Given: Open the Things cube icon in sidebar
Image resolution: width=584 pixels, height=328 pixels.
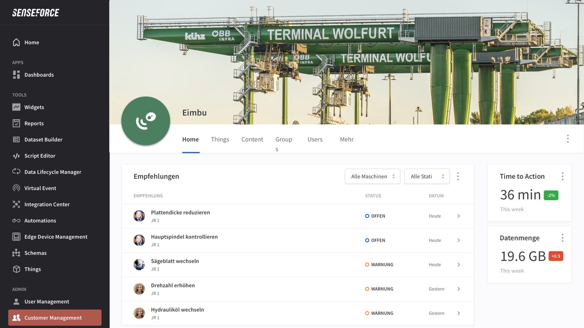Looking at the screenshot, I should tap(16, 269).
